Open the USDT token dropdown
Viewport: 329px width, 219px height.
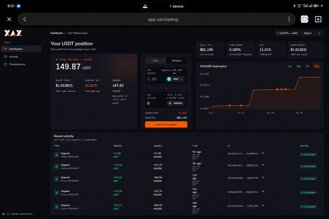(x=176, y=79)
